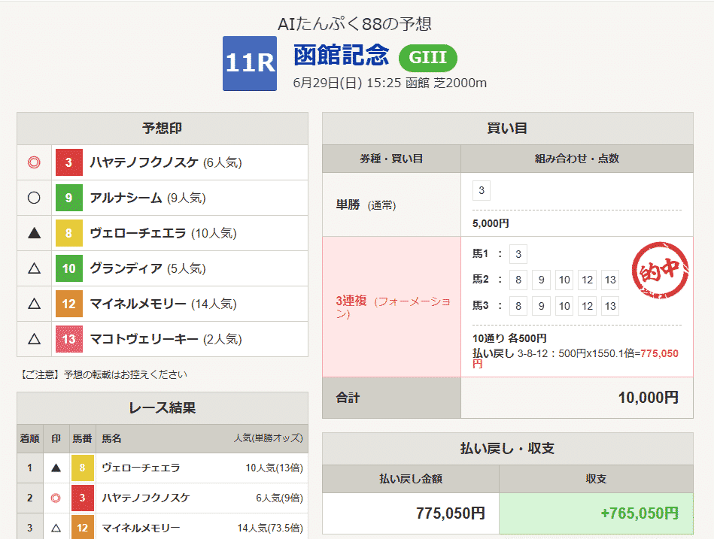Click number 9 box in the 馬3 row

[x=540, y=306]
